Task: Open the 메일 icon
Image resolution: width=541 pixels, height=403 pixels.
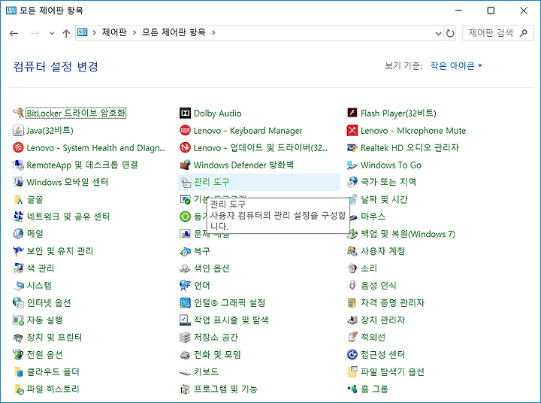Action: pos(18,234)
